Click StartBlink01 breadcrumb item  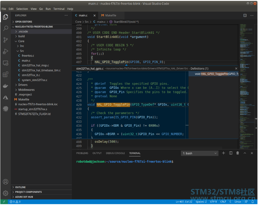124,22
